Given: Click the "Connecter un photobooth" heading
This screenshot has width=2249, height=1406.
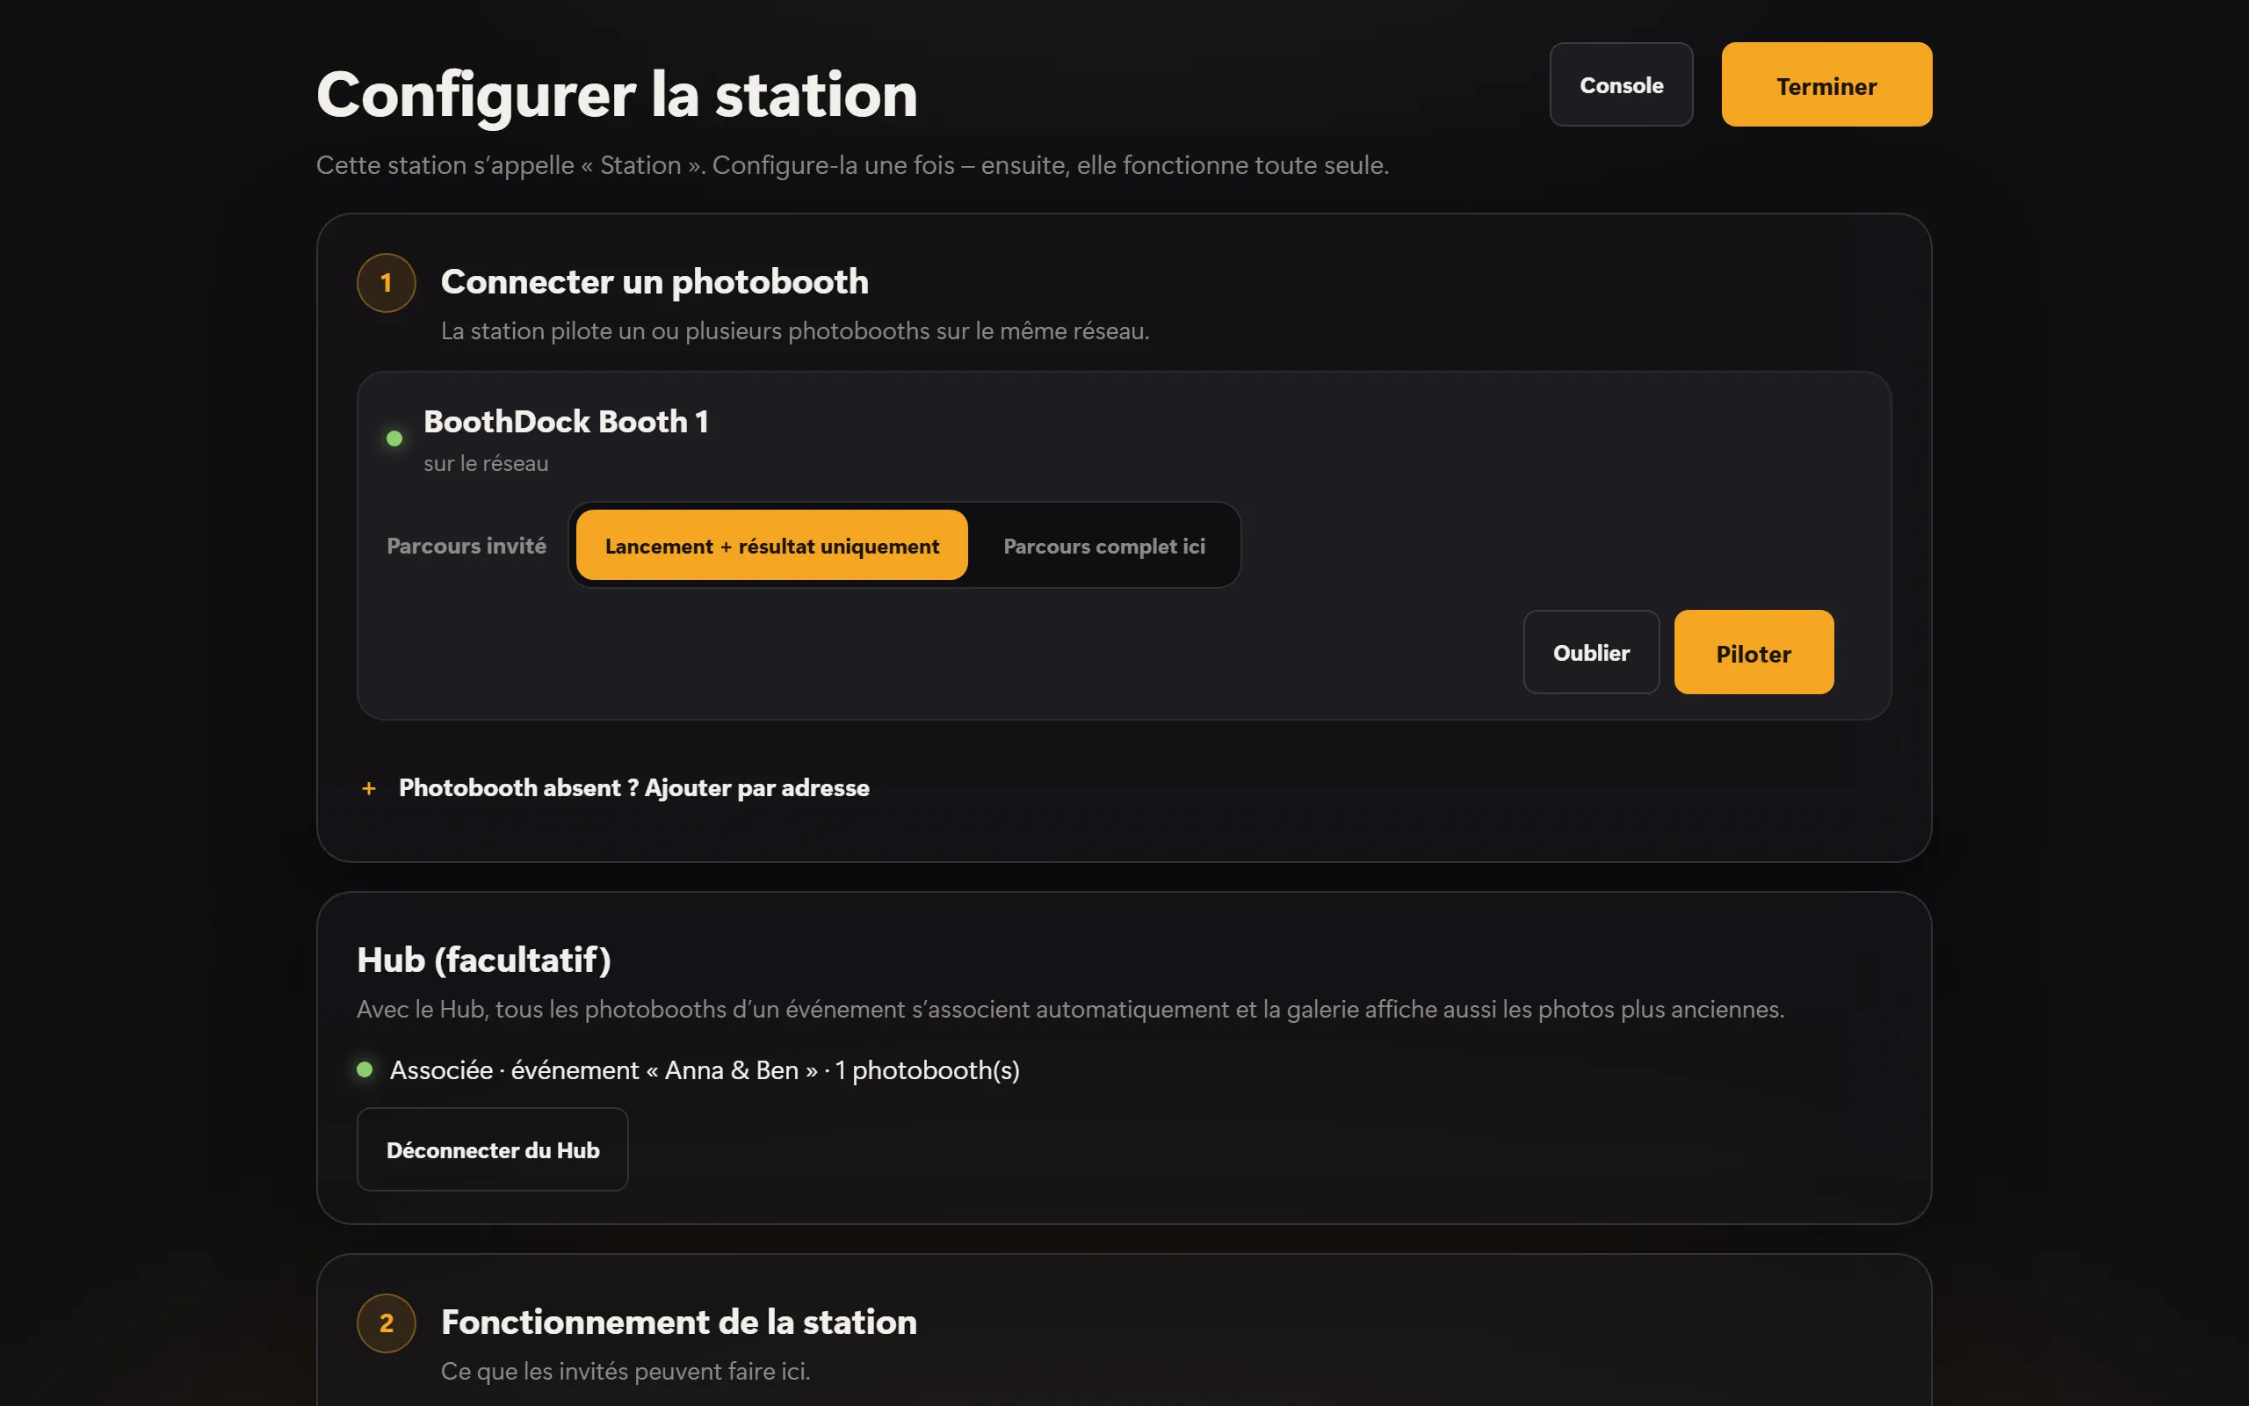Looking at the screenshot, I should tap(654, 282).
